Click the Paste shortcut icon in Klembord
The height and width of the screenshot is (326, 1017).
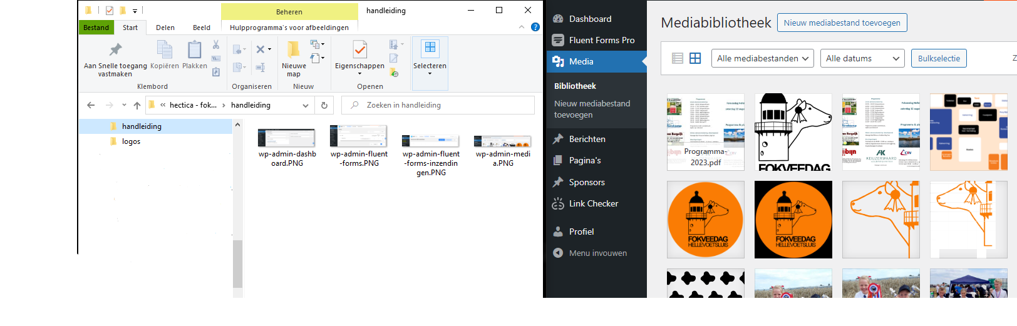[x=216, y=72]
